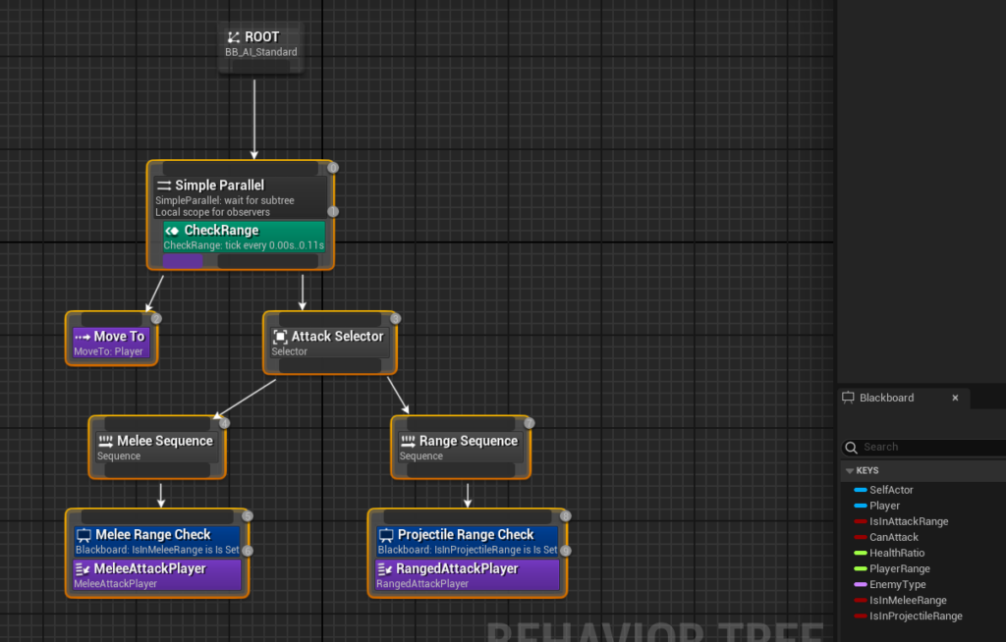Select the EnemyType blackboard key
Viewport: 1006px width, 642px height.
coord(897,584)
